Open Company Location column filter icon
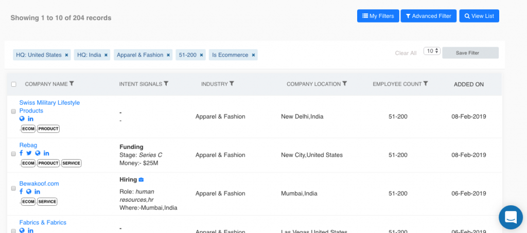Image resolution: width=527 pixels, height=233 pixels. [344, 84]
